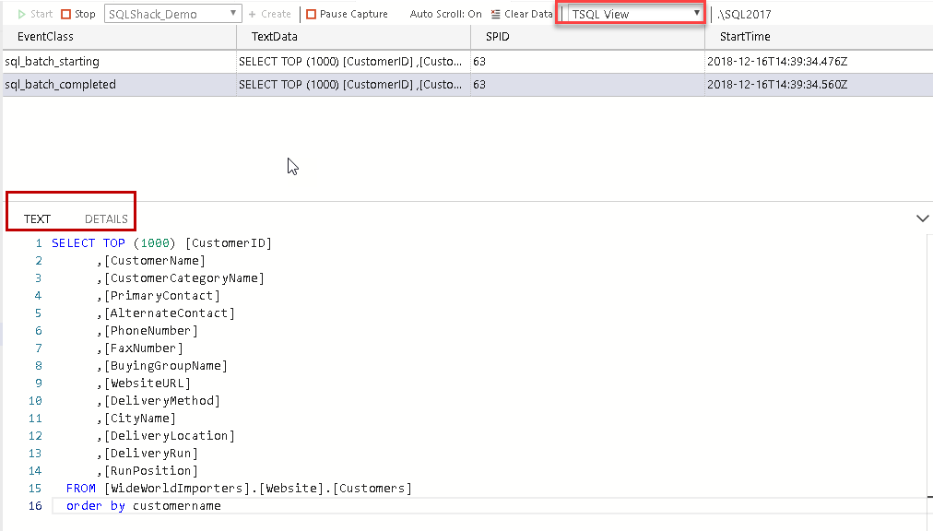Screen dimensions: 933x531
Task: Click [DeliveryRun] on line 13
Action: [151, 453]
